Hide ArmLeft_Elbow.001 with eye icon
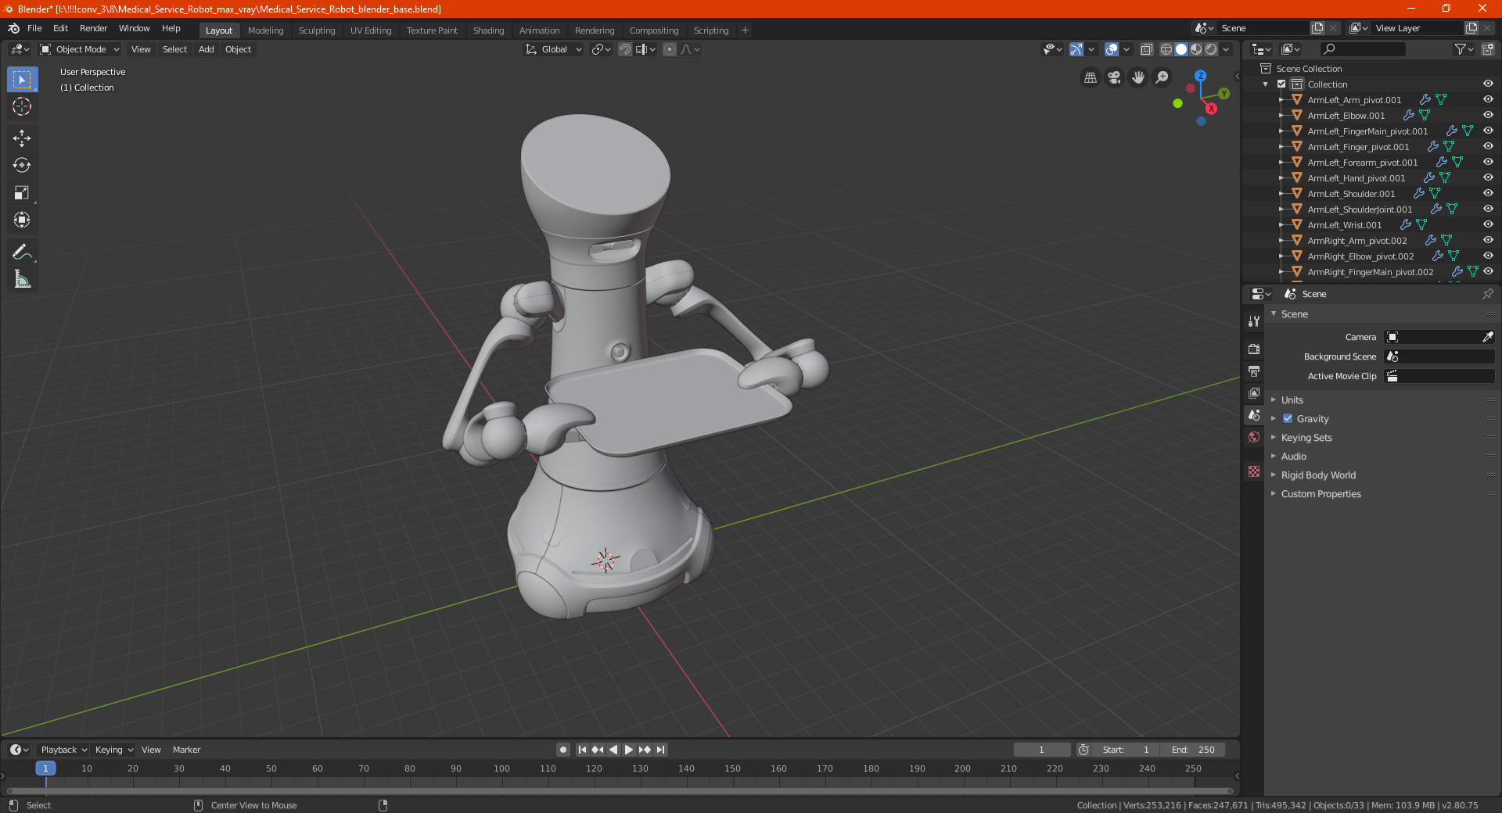This screenshot has height=813, width=1502. (1488, 116)
